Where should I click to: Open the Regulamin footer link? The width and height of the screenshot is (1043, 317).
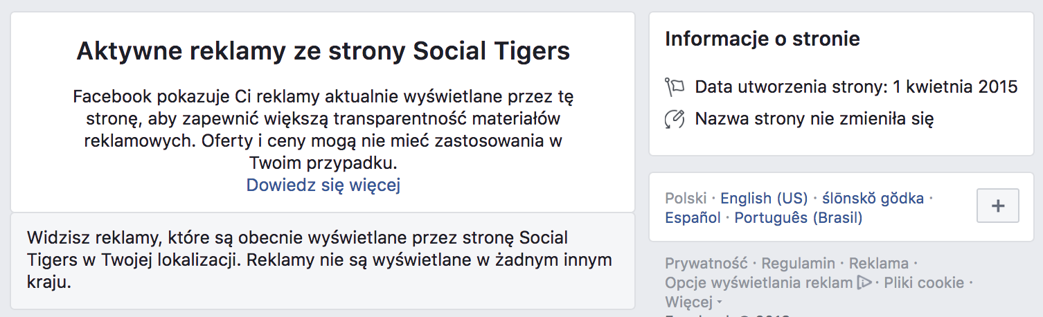(798, 263)
